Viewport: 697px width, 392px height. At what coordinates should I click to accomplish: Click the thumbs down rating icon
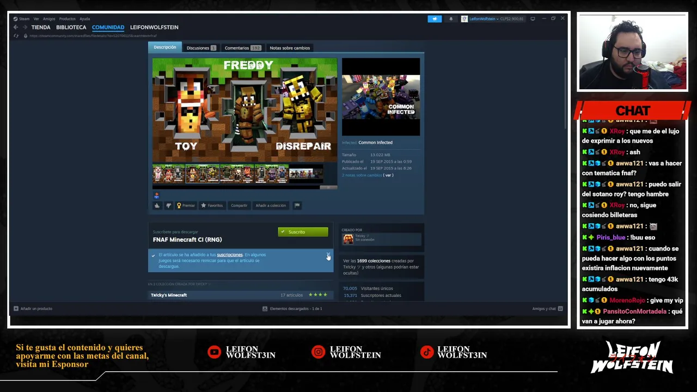click(x=168, y=205)
